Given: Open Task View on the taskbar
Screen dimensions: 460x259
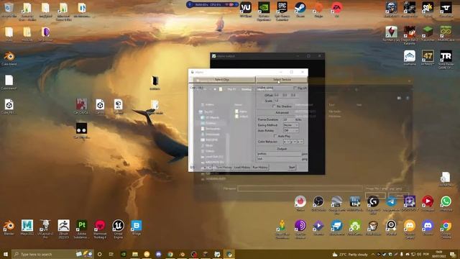Looking at the screenshot, I should pos(111,254).
